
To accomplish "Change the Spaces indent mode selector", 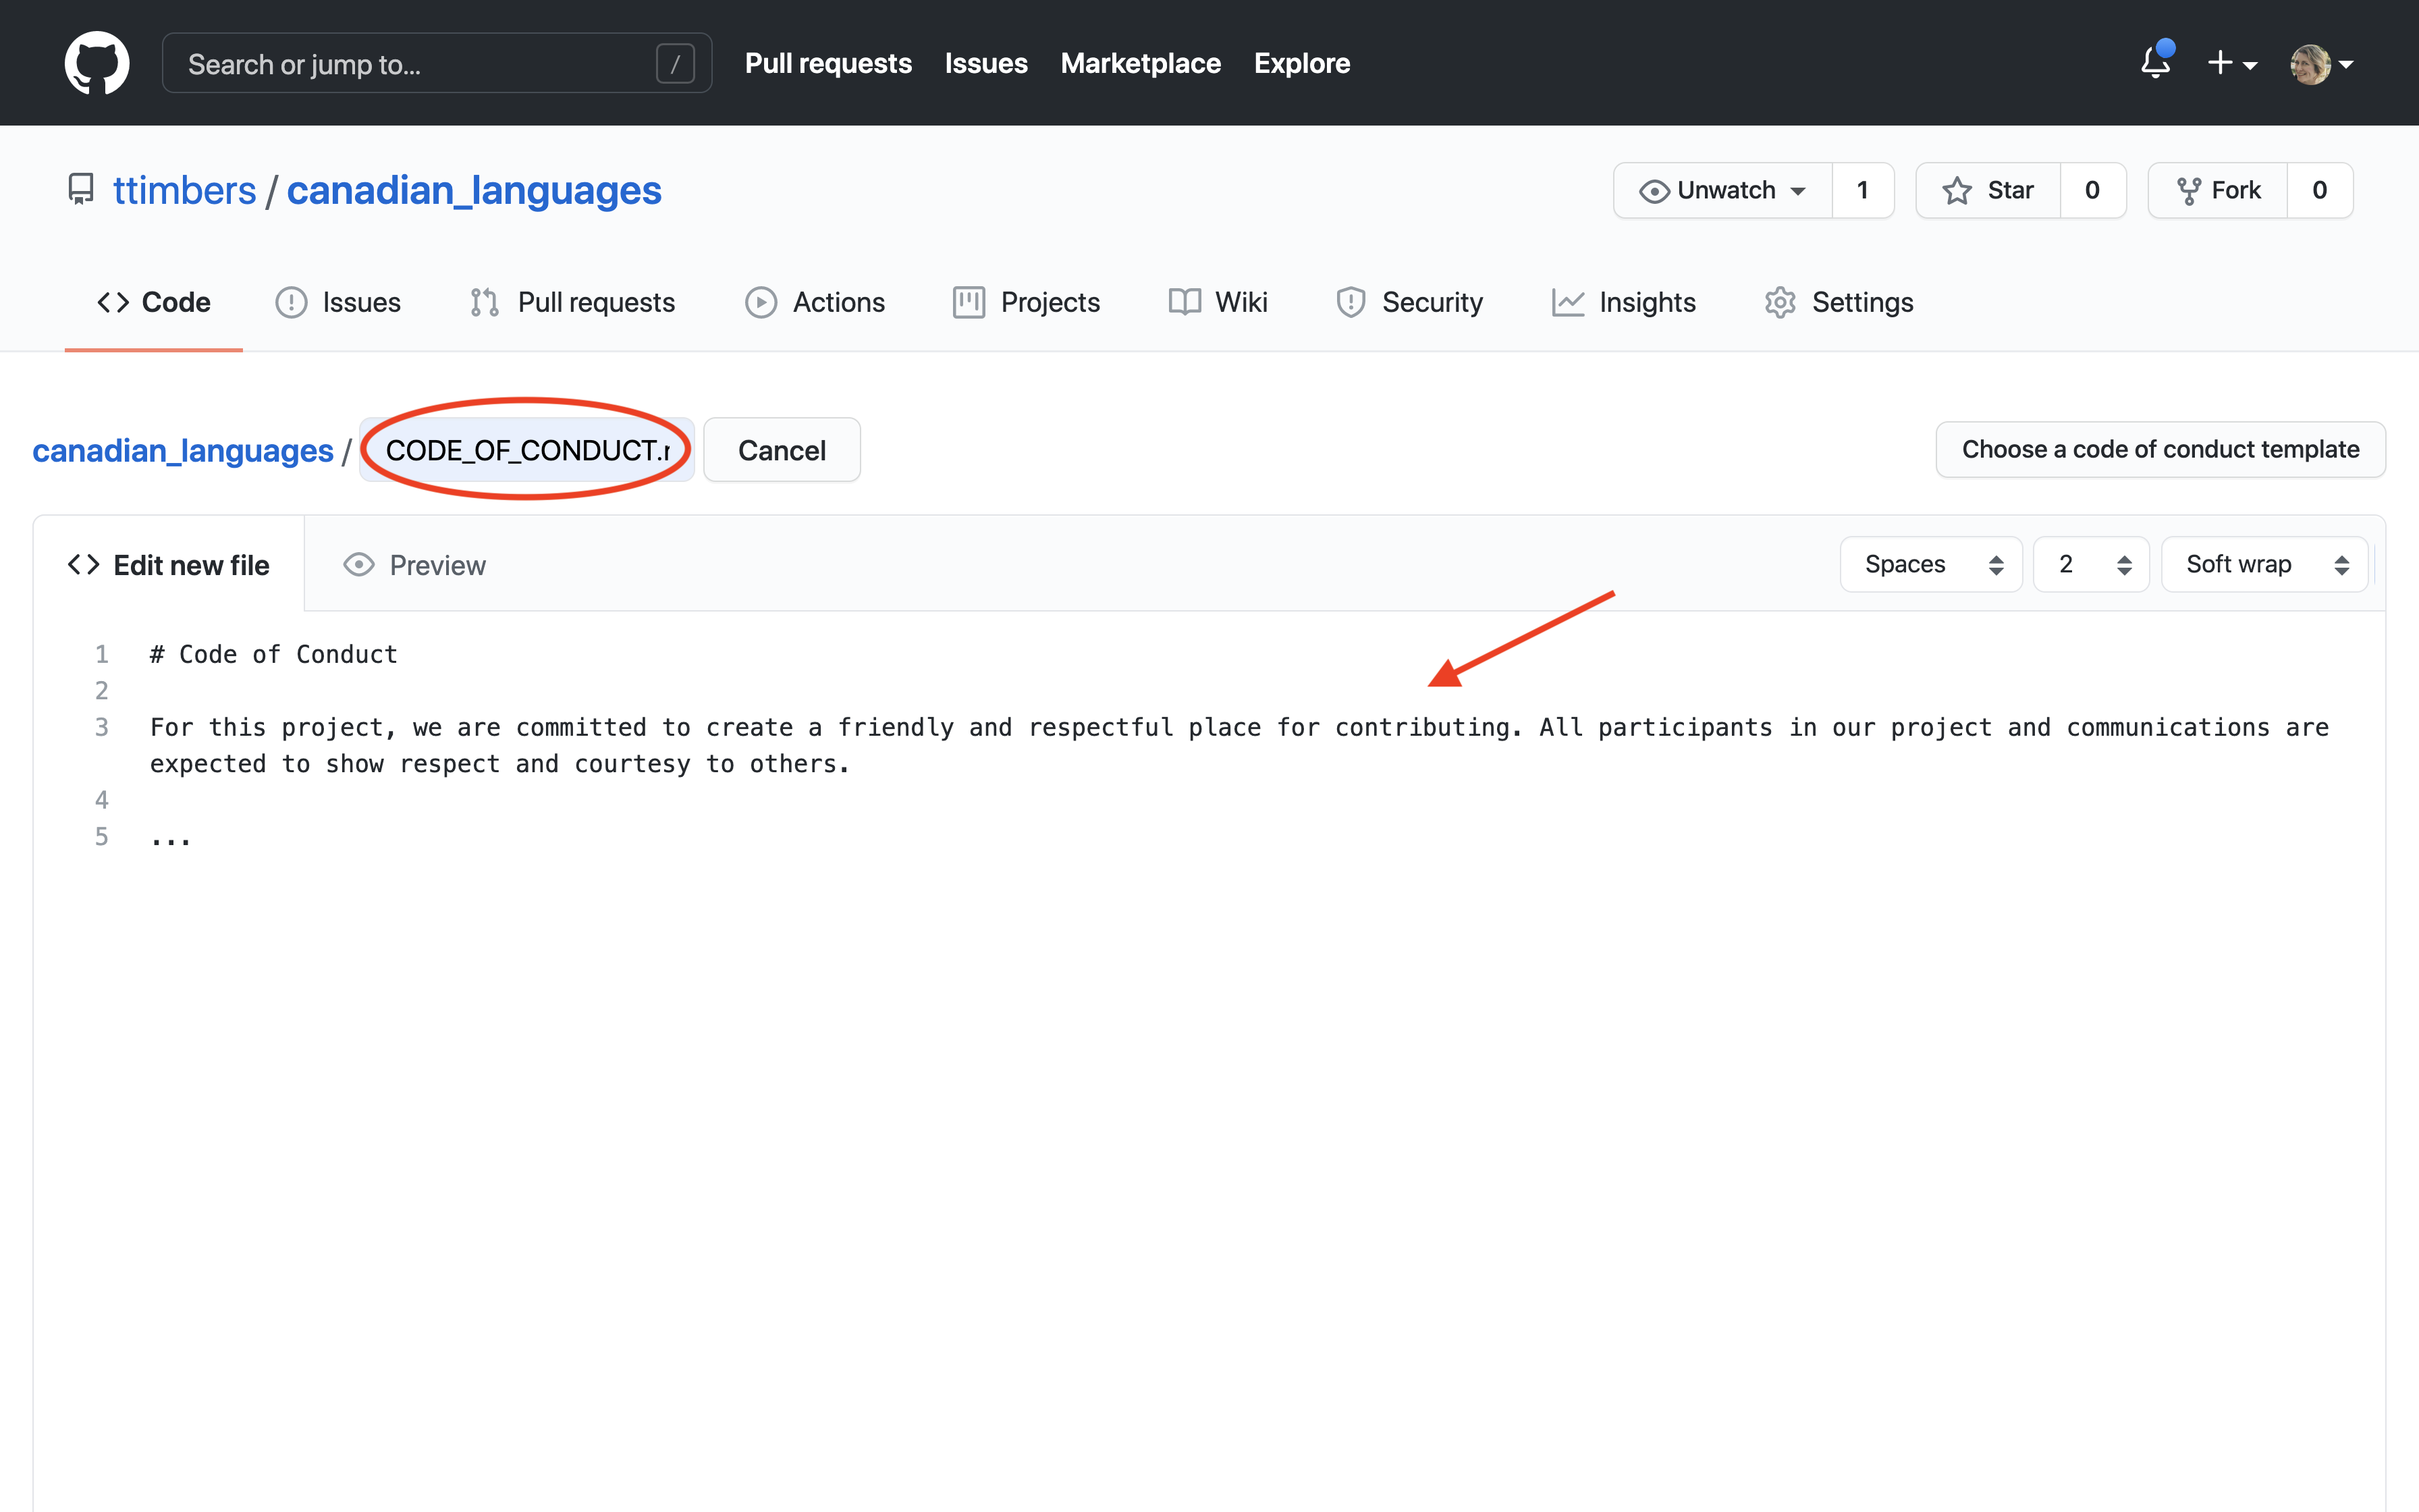I will coord(1930,564).
